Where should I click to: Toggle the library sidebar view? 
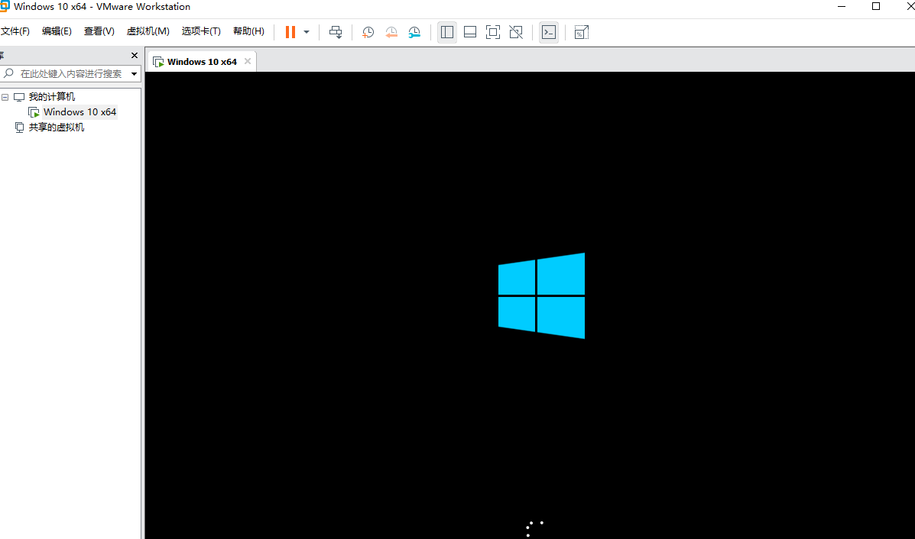(x=447, y=32)
